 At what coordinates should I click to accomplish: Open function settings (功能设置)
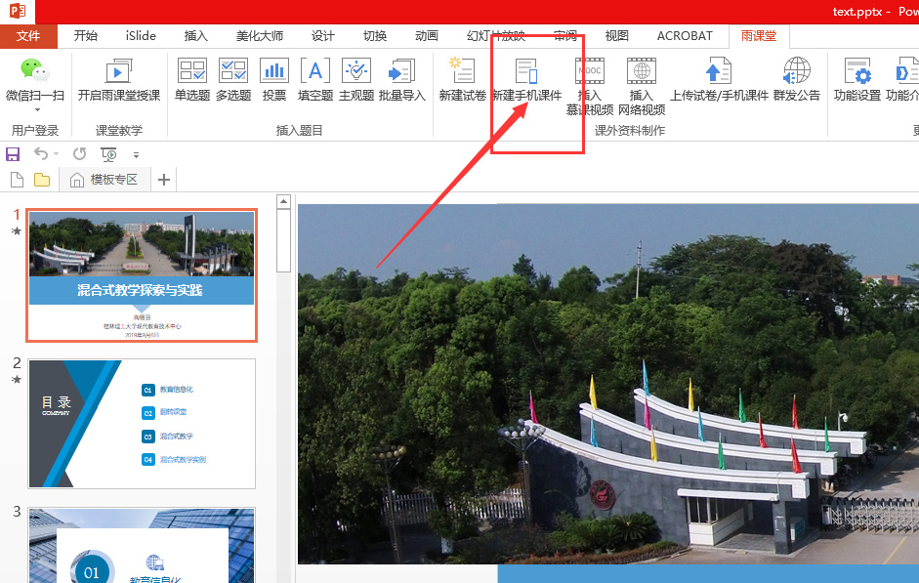pos(857,80)
